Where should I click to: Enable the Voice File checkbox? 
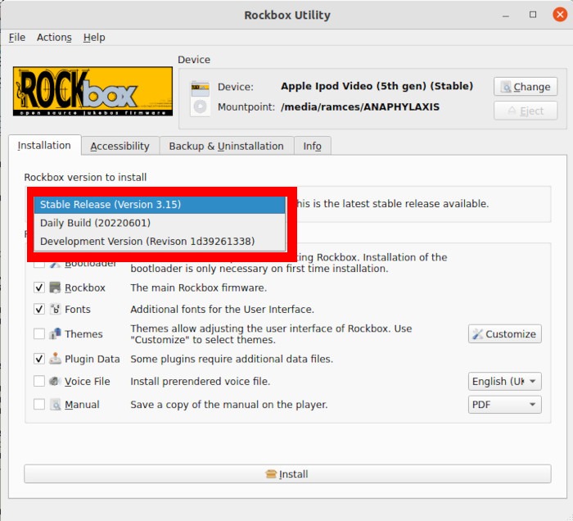[39, 382]
